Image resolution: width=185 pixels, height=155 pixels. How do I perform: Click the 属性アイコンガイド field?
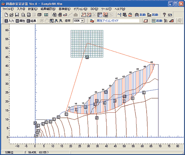coord(118,21)
